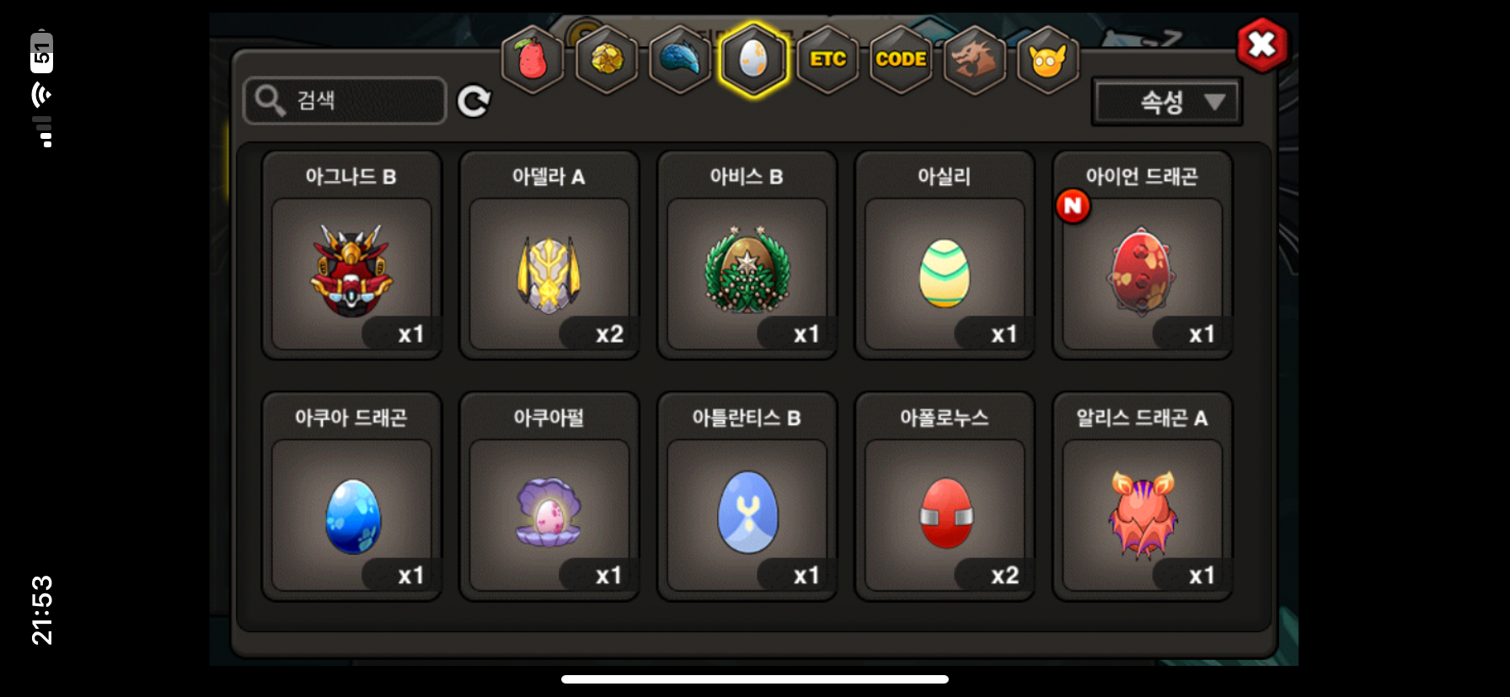
Task: Focus the 검색 search field
Action: coord(345,100)
